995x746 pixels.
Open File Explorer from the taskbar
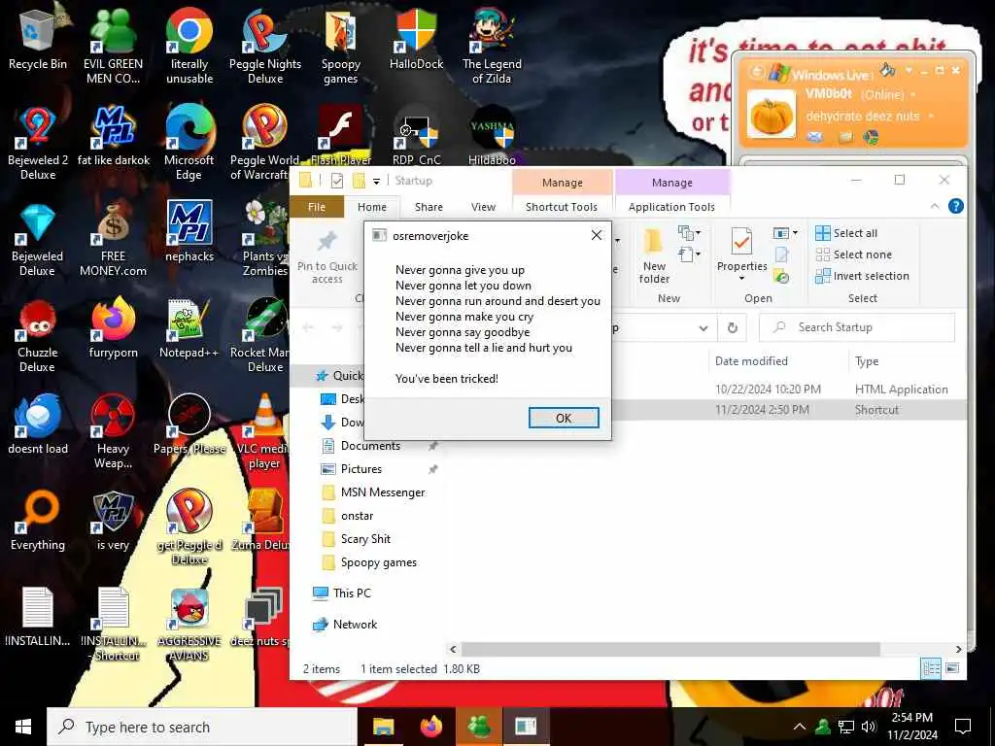tap(383, 727)
